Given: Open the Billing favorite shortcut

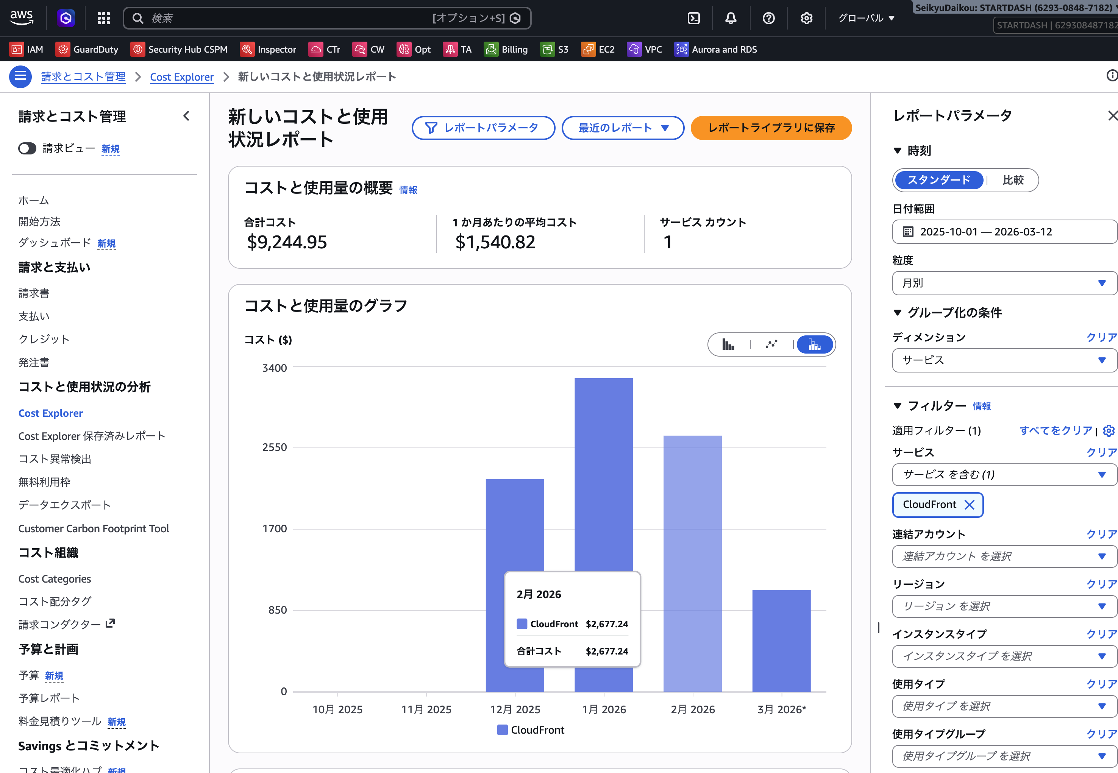Looking at the screenshot, I should tap(506, 50).
